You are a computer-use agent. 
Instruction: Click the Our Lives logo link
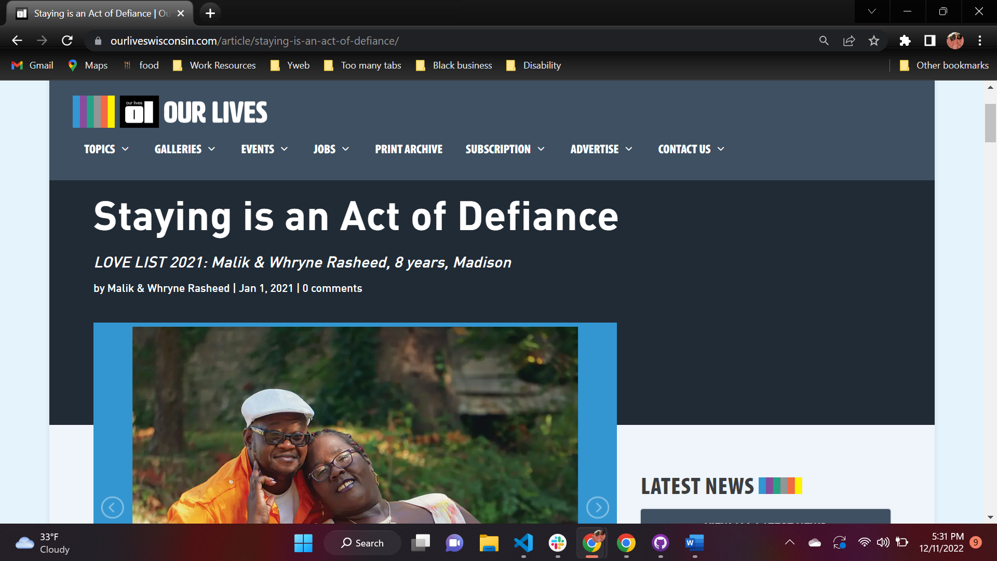pos(170,112)
